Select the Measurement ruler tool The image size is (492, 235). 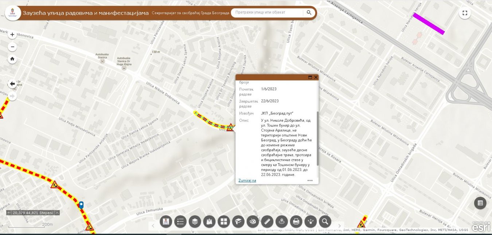[267, 221]
